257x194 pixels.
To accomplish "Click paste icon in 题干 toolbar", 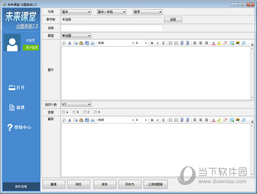I will click(81, 43).
